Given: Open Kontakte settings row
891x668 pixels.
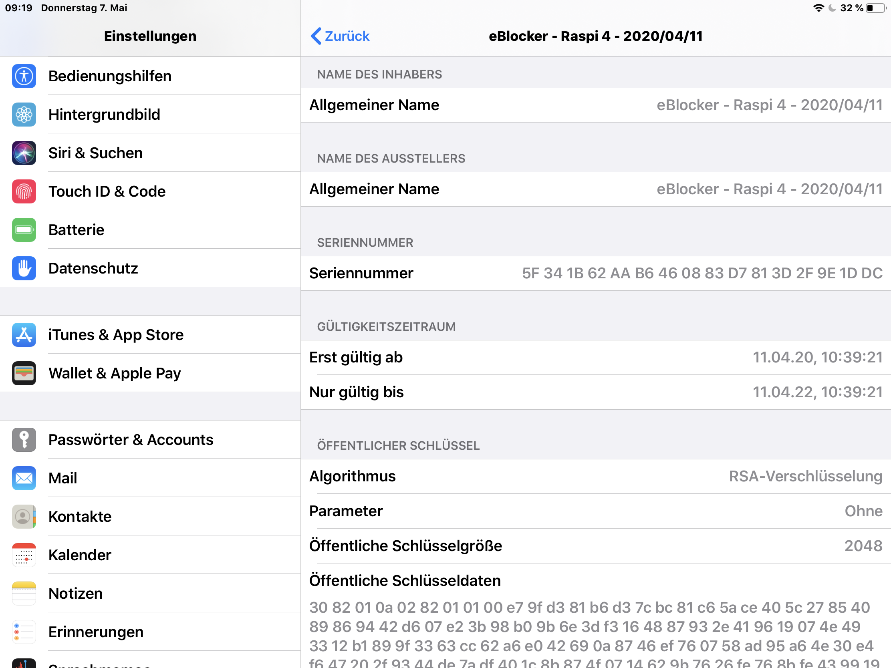Looking at the screenshot, I should [150, 517].
